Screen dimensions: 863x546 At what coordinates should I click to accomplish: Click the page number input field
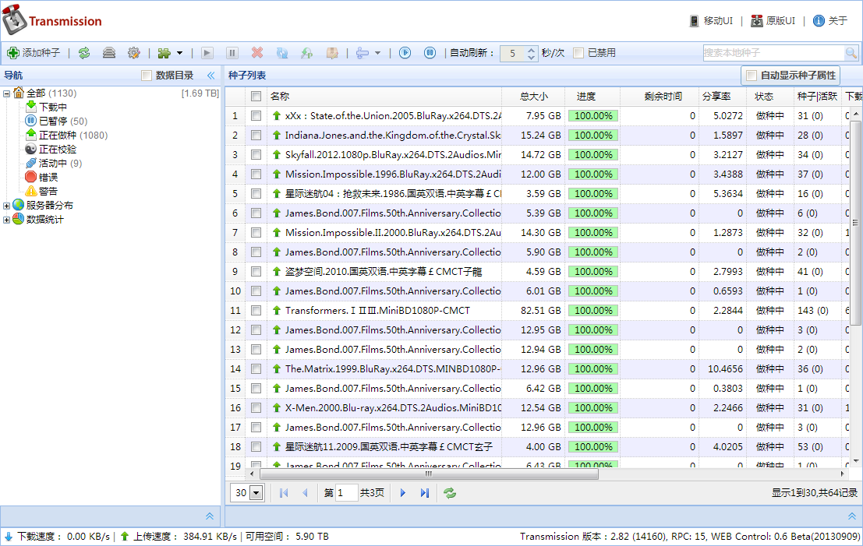(x=346, y=493)
